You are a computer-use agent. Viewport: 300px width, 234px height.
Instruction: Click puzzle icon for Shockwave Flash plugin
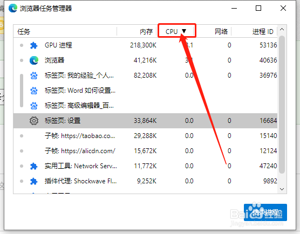pos(33,181)
